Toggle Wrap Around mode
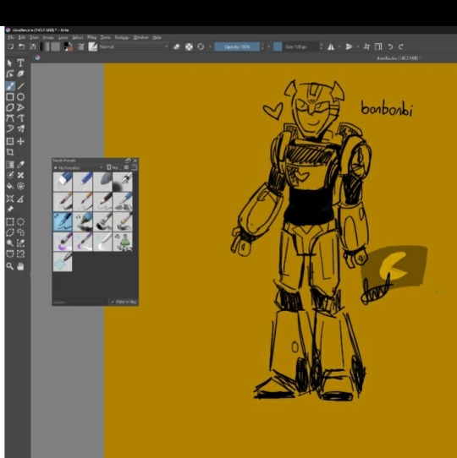 coord(366,46)
